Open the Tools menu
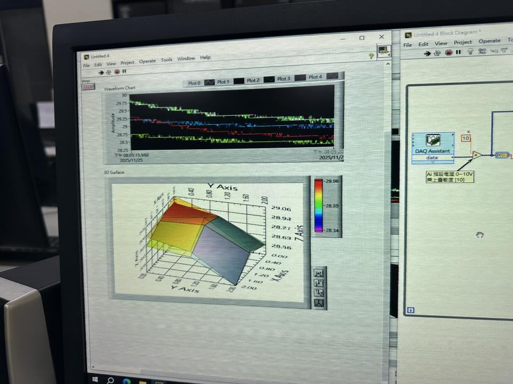The width and height of the screenshot is (513, 384). [167, 60]
